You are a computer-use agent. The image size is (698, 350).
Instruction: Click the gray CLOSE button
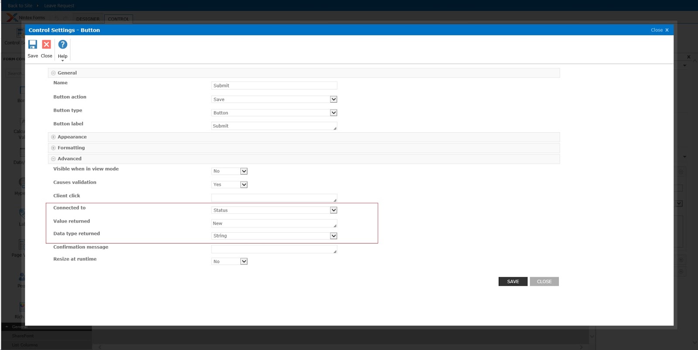pyautogui.click(x=544, y=281)
